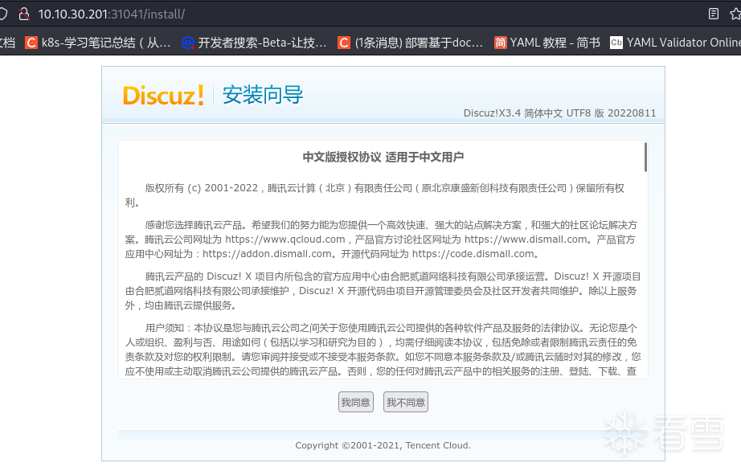Click the version text Discuz!X3.4 简体中文 UTF8
Viewport: 741px width, 475px height.
point(559,113)
